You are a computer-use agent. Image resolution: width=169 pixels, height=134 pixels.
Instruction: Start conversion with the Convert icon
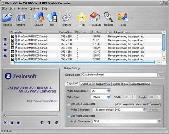[39, 18]
